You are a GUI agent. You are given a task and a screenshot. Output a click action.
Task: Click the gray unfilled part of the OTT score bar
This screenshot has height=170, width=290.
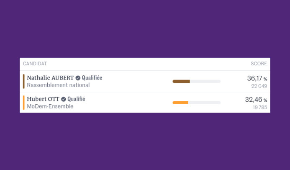[204, 103]
